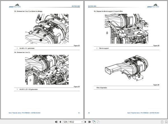Click the right page section header

(92, 6)
